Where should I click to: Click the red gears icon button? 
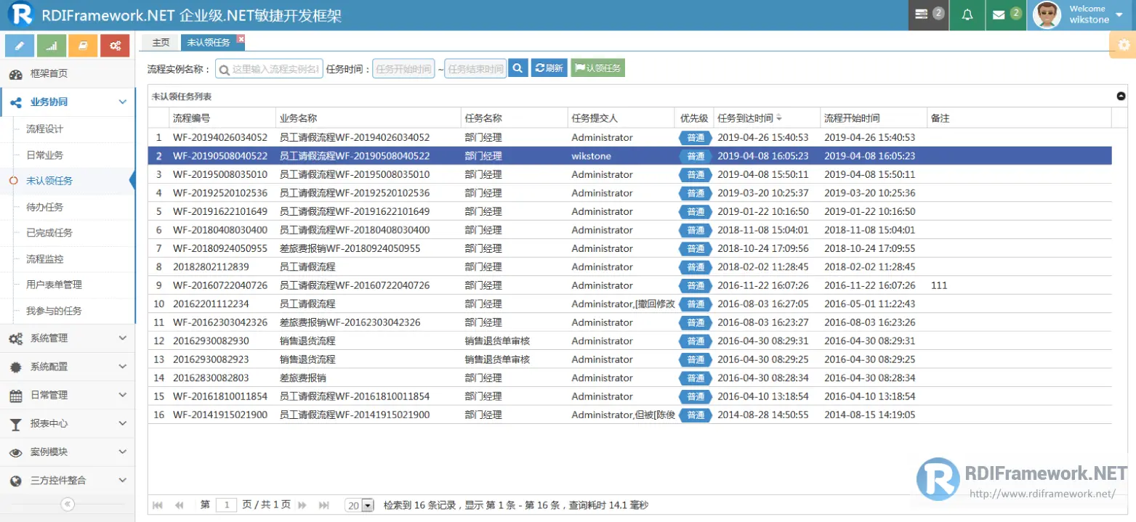click(115, 46)
